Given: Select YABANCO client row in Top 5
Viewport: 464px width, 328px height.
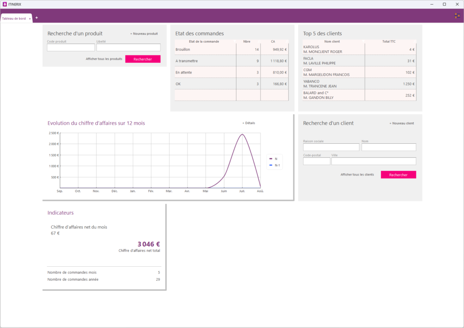Looking at the screenshot, I should pos(359,84).
